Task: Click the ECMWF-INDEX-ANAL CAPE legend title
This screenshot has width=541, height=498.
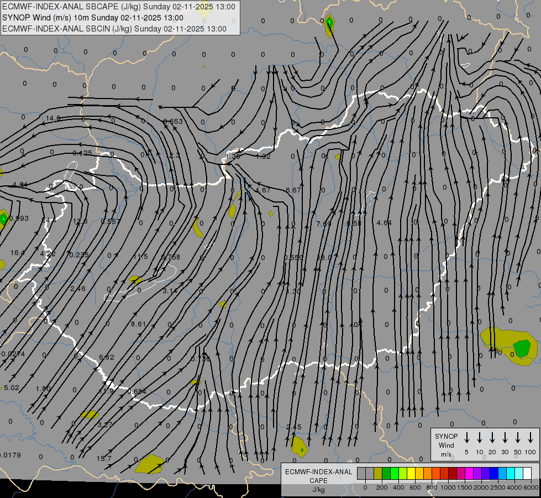Action: [x=318, y=480]
